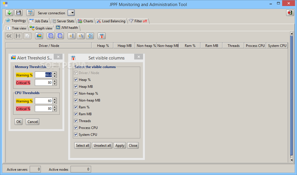Uncheck the Non-heap % checkbox
The height and width of the screenshot is (175, 297).
coord(76,93)
